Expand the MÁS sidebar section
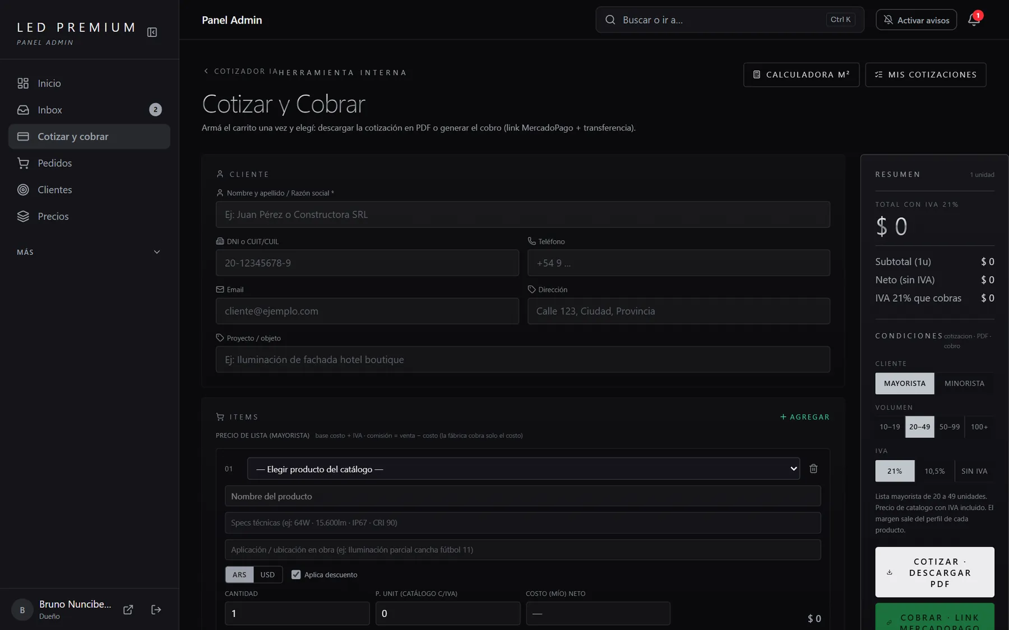Viewport: 1009px width, 630px height. click(89, 252)
